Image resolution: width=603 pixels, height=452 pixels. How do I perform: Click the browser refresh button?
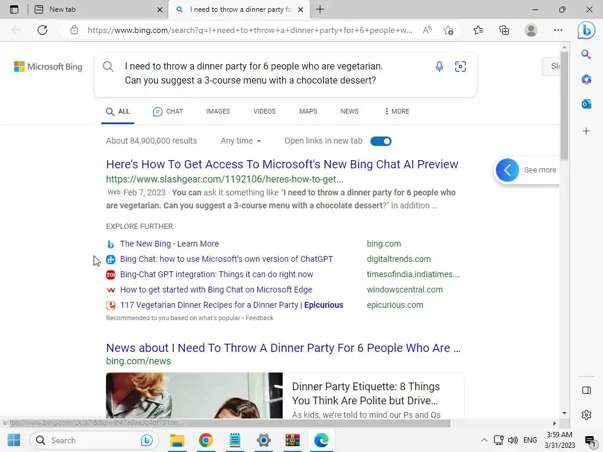pos(42,30)
